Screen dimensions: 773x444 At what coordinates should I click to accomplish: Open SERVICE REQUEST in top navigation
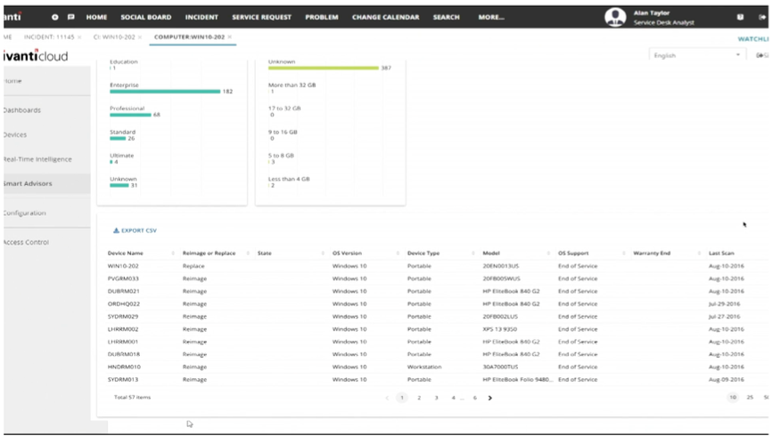pyautogui.click(x=262, y=17)
